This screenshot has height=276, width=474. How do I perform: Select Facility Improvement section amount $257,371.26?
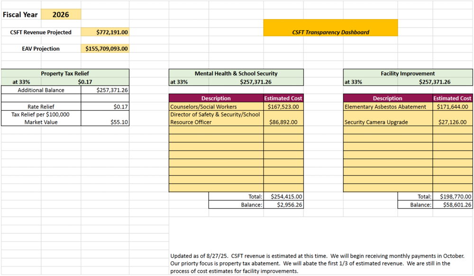pos(435,82)
